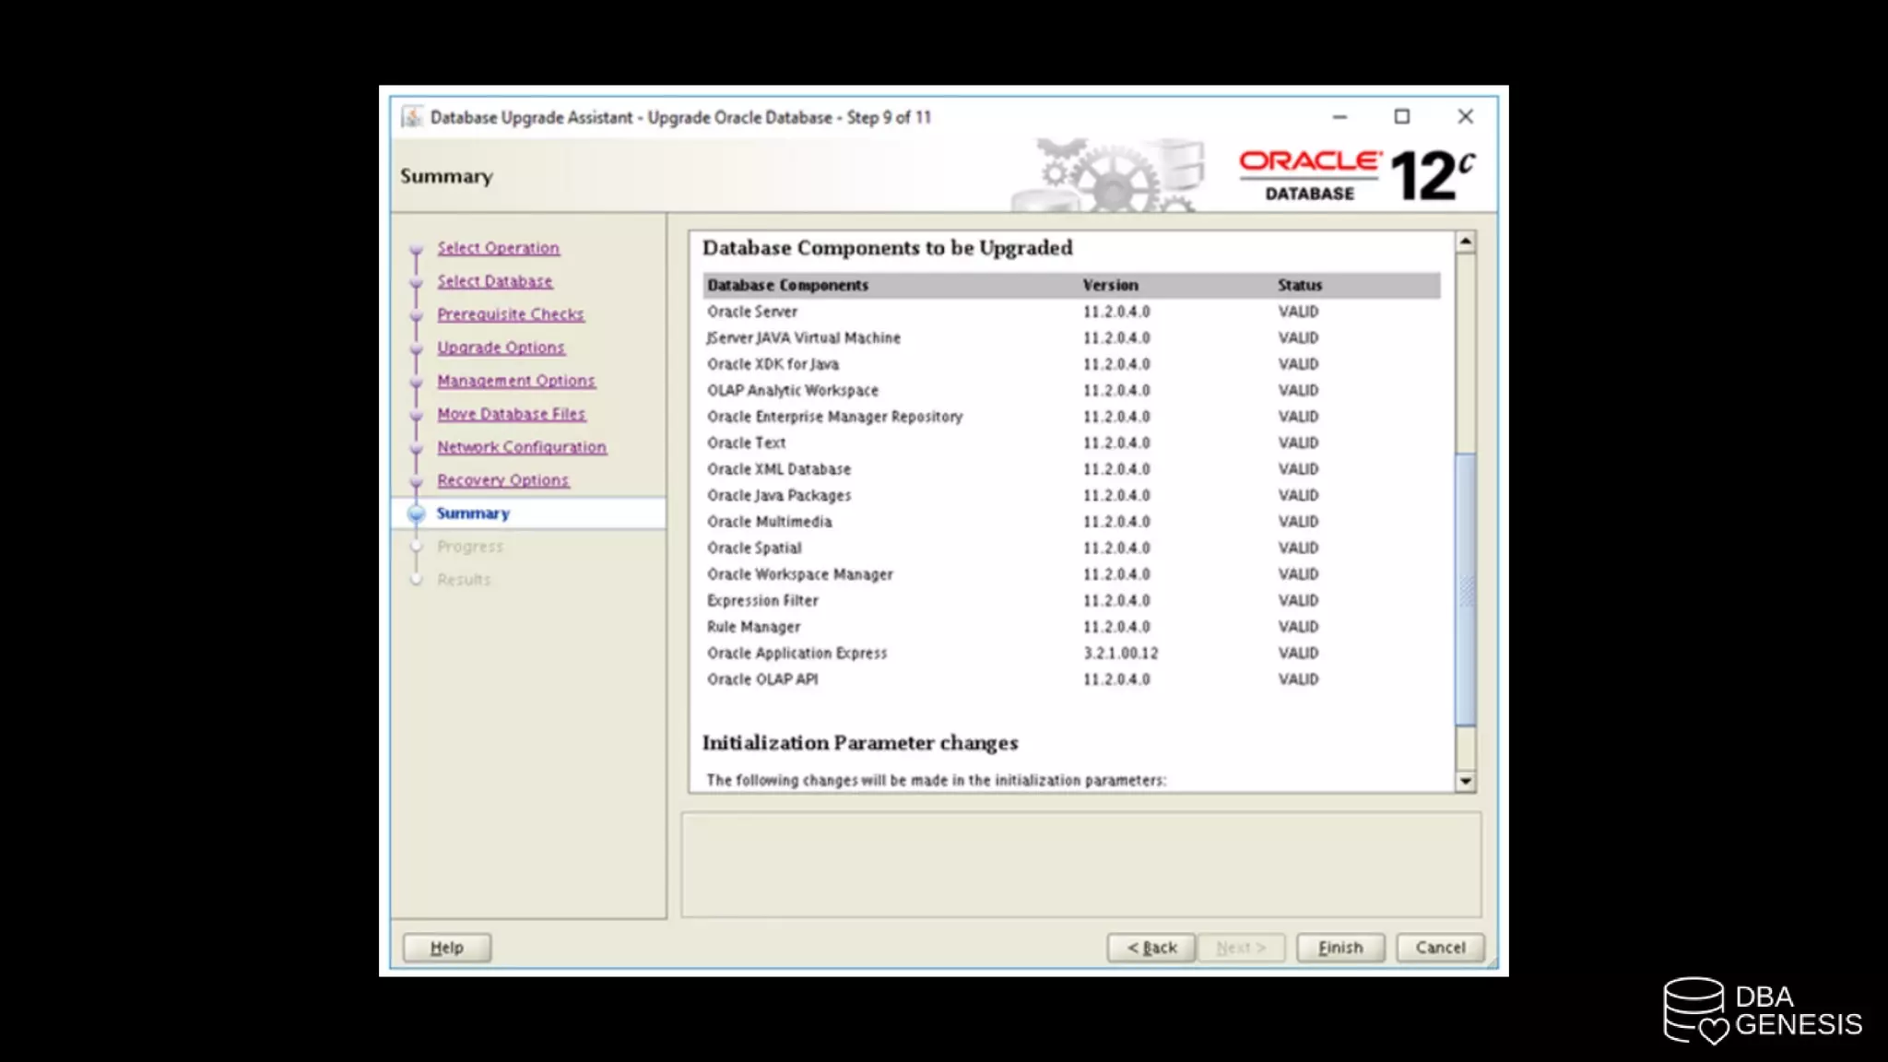Close the Database Upgrade Assistant window
The image size is (1888, 1062).
tap(1465, 117)
